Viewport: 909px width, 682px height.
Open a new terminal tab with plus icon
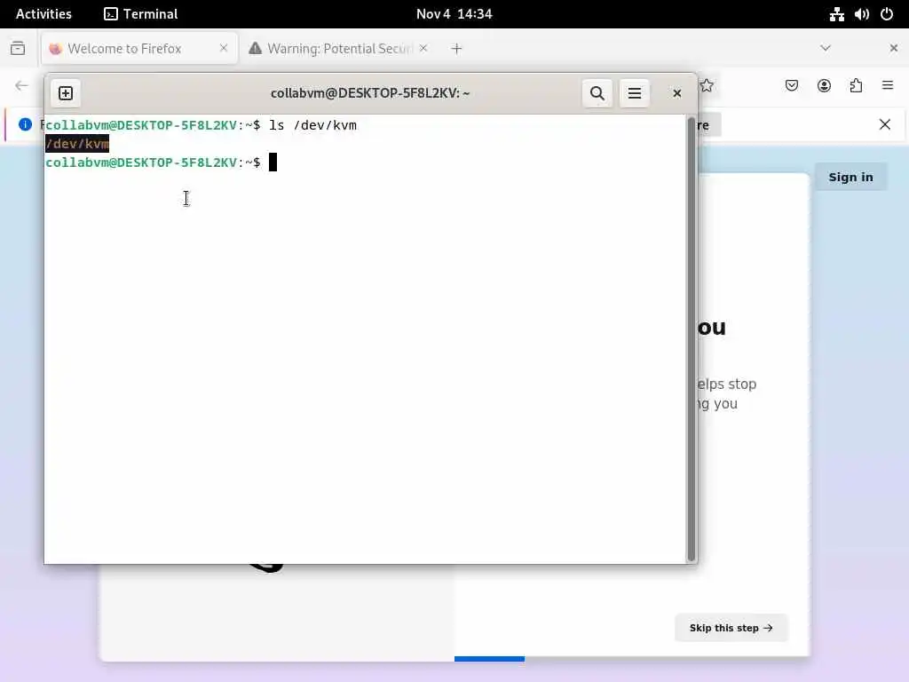[66, 93]
